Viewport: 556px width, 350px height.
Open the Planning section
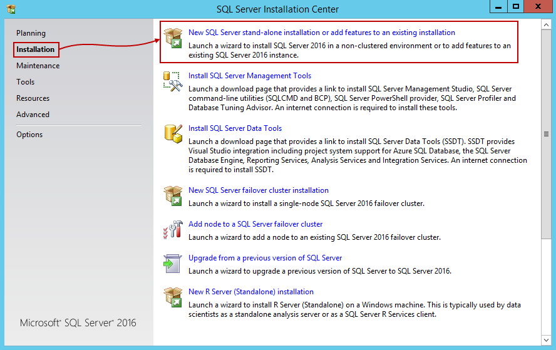click(31, 33)
